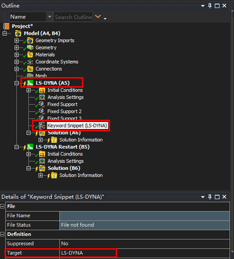Image resolution: width=234 pixels, height=259 pixels.
Task: Click the Fixed Support 2 icon
Action: (42, 111)
